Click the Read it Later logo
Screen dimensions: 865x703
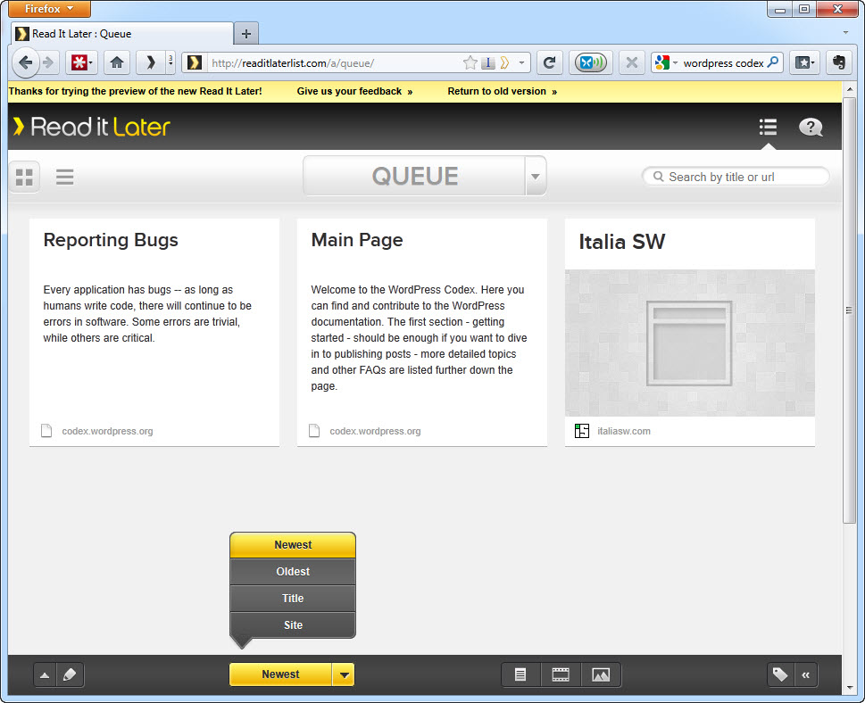(92, 127)
